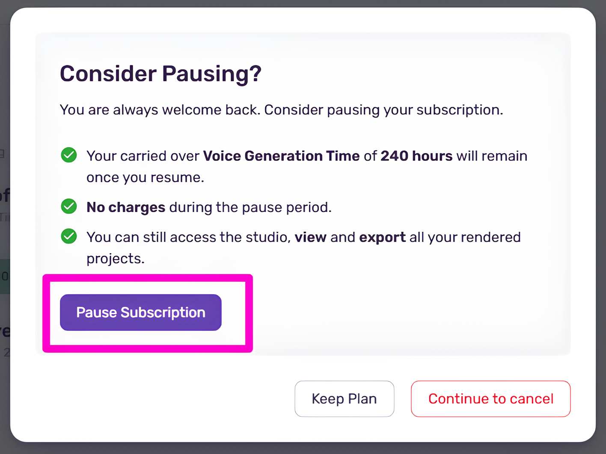The width and height of the screenshot is (606, 454).
Task: Click the Pause Subscription button
Action: [x=140, y=312]
